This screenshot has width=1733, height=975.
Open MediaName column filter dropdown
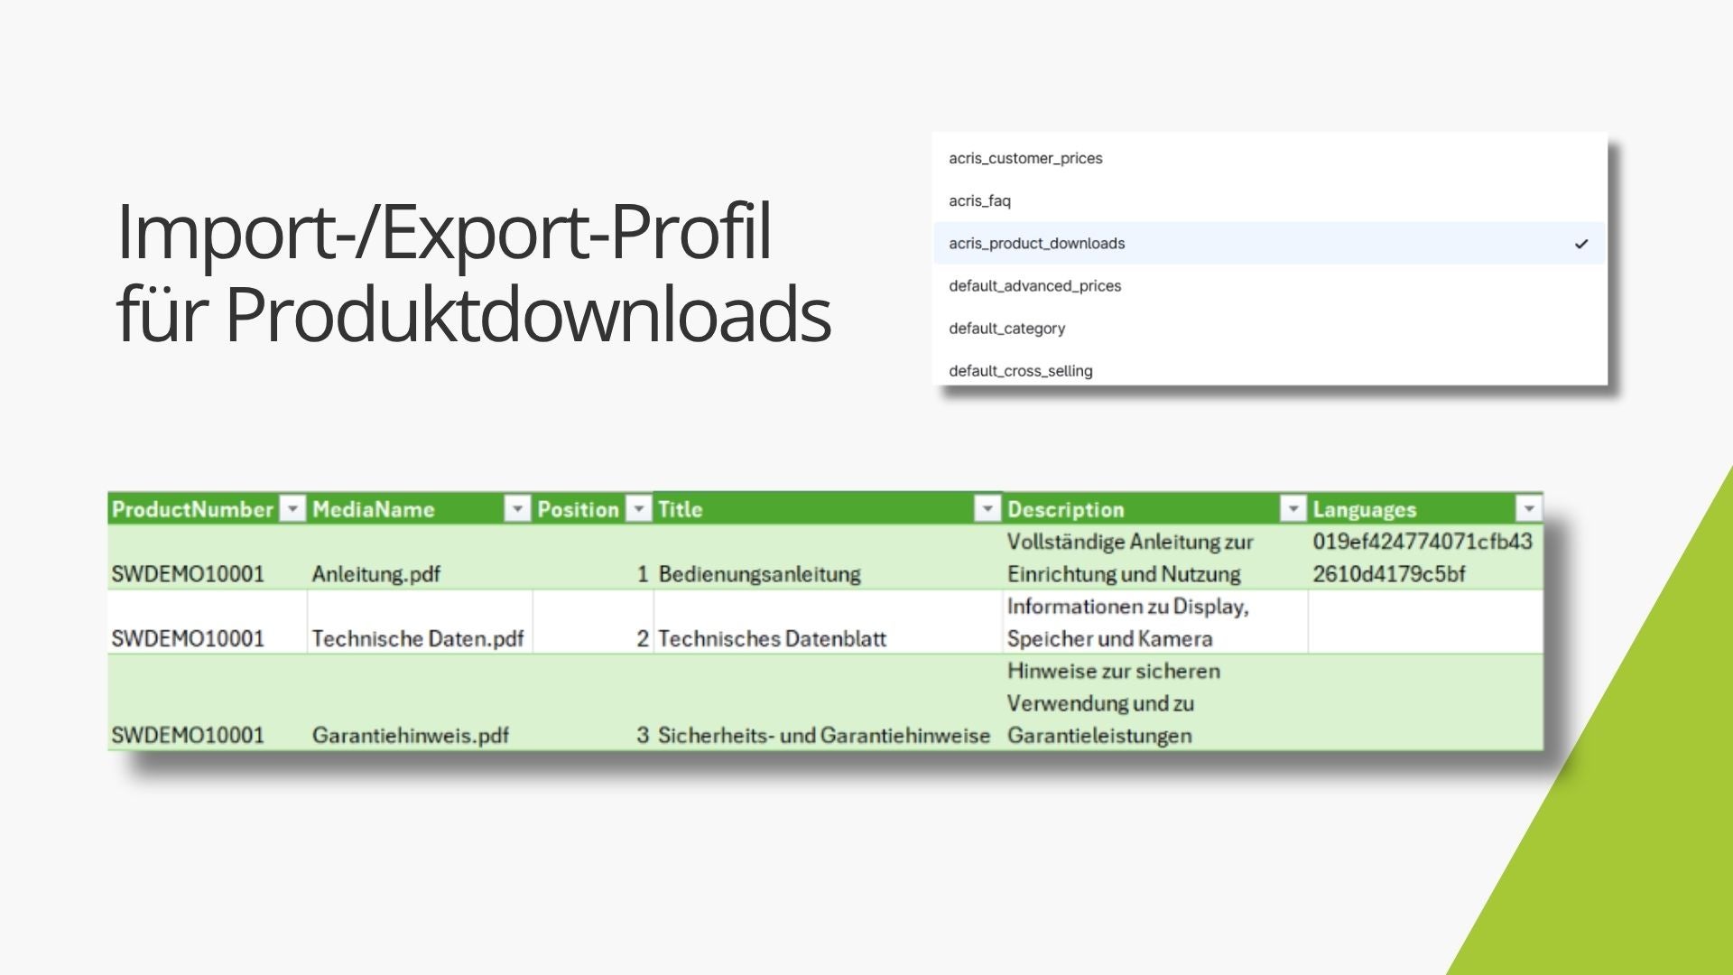point(517,509)
